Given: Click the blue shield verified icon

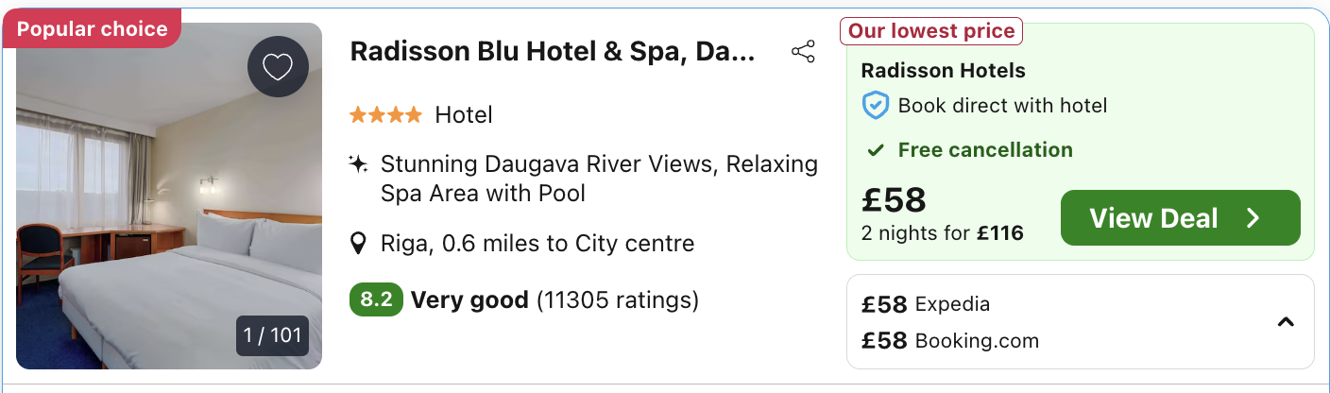Looking at the screenshot, I should pyautogui.click(x=876, y=106).
